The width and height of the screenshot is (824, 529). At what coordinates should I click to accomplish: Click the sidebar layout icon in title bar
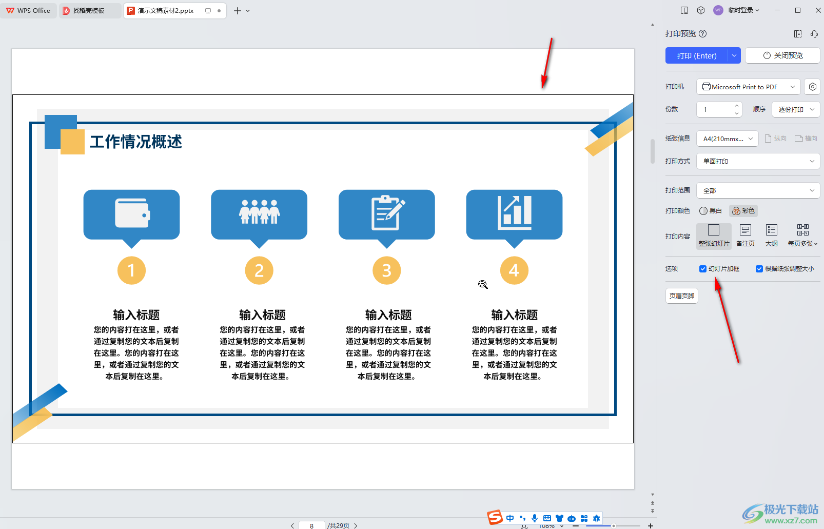[684, 10]
